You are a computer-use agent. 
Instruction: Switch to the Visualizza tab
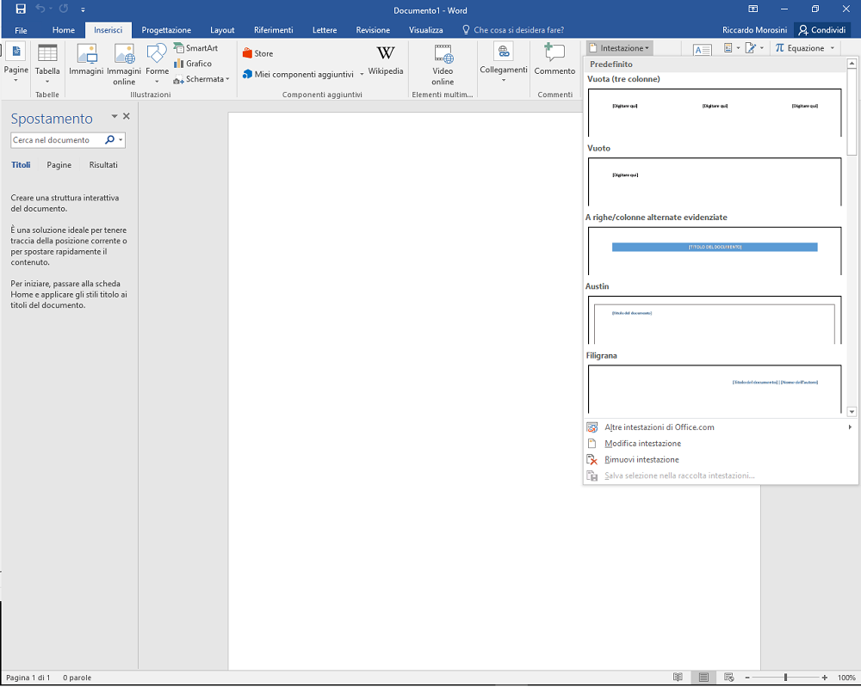point(425,30)
